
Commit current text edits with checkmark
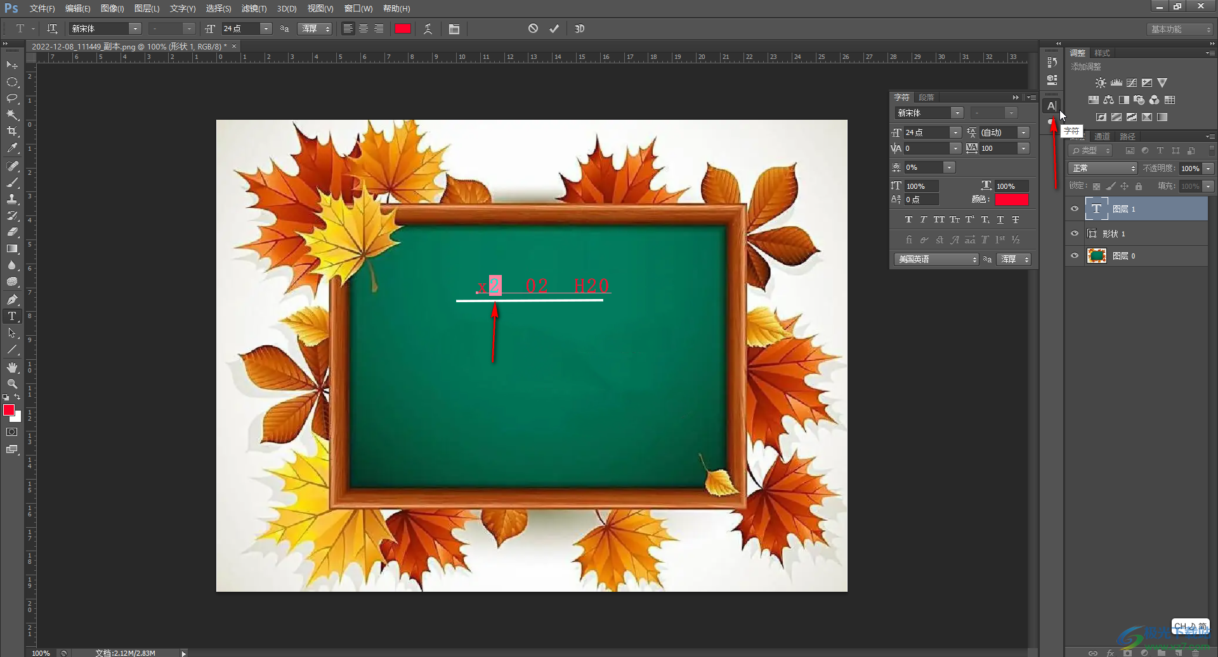point(554,29)
